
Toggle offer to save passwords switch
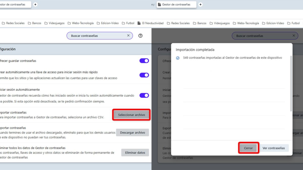click(144, 61)
